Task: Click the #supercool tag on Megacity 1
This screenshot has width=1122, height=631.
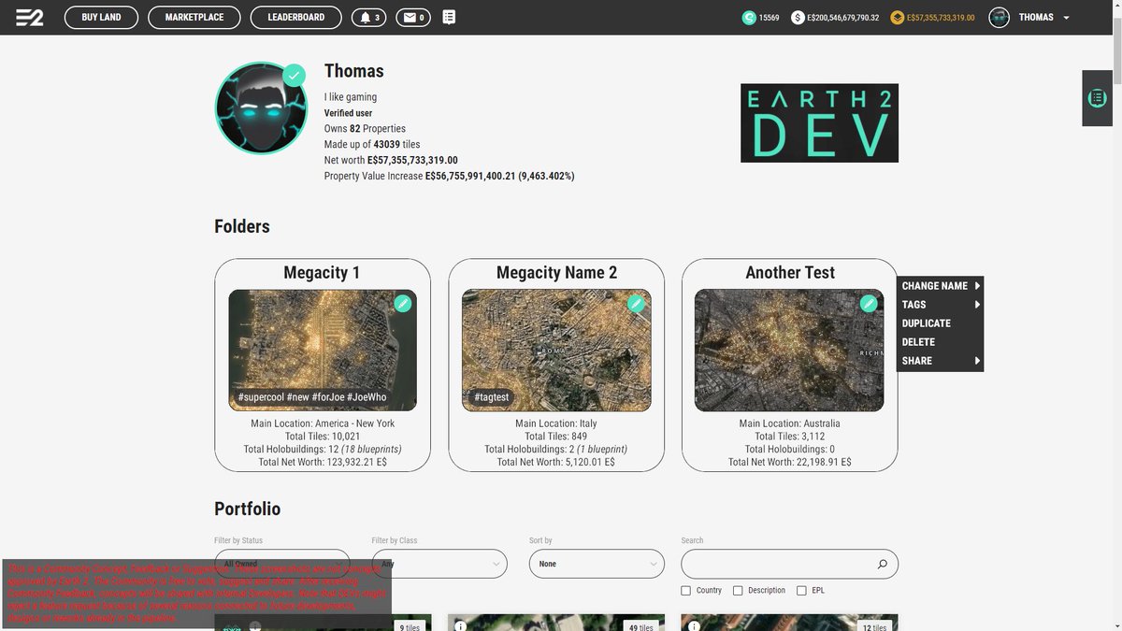Action: 261,397
